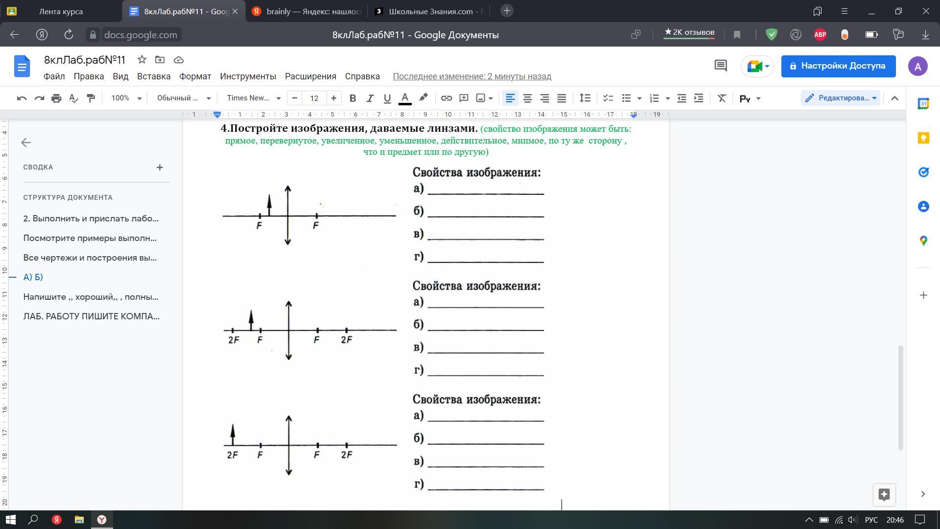The image size is (940, 529).
Task: Open the Формат menu
Action: (x=195, y=76)
